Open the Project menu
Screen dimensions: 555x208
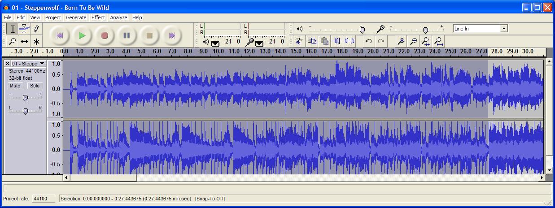point(53,17)
